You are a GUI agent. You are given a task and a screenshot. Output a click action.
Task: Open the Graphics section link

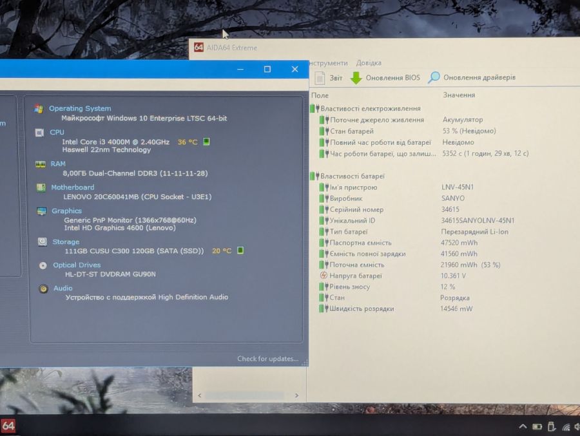click(x=66, y=211)
